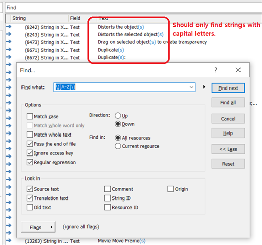Screen dimensions: 262x245
Task: Select the Down direction radio button
Action: [x=118, y=124]
